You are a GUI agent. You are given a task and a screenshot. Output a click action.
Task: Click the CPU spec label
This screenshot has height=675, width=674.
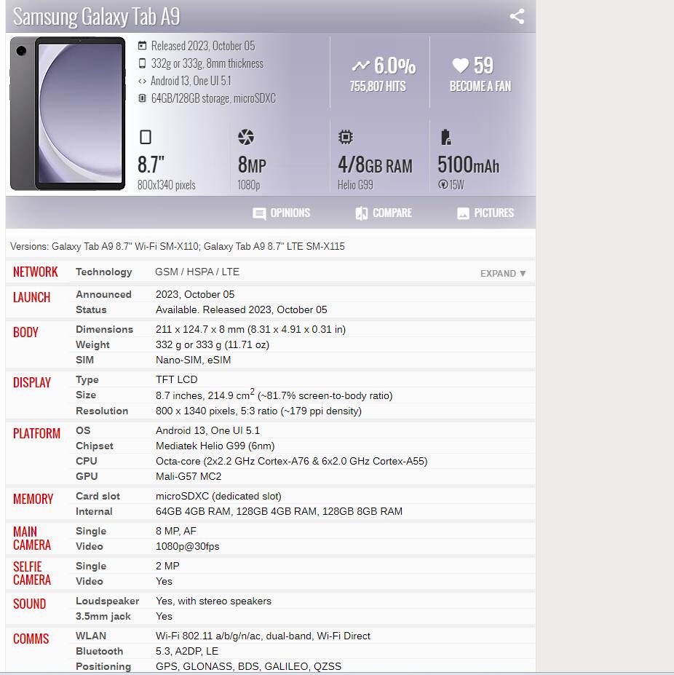(x=86, y=461)
